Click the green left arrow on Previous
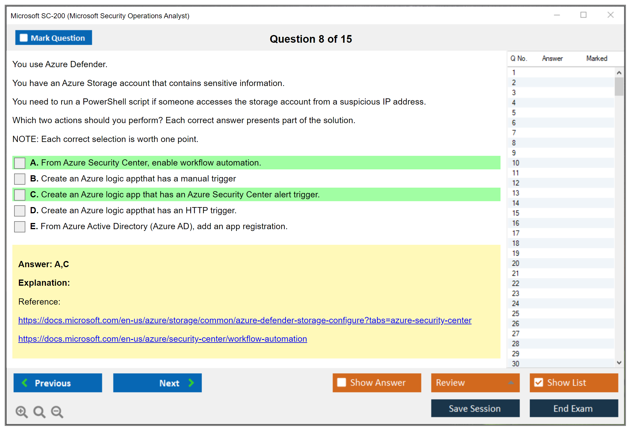Screen dimensions: 633x433 pyautogui.click(x=25, y=383)
